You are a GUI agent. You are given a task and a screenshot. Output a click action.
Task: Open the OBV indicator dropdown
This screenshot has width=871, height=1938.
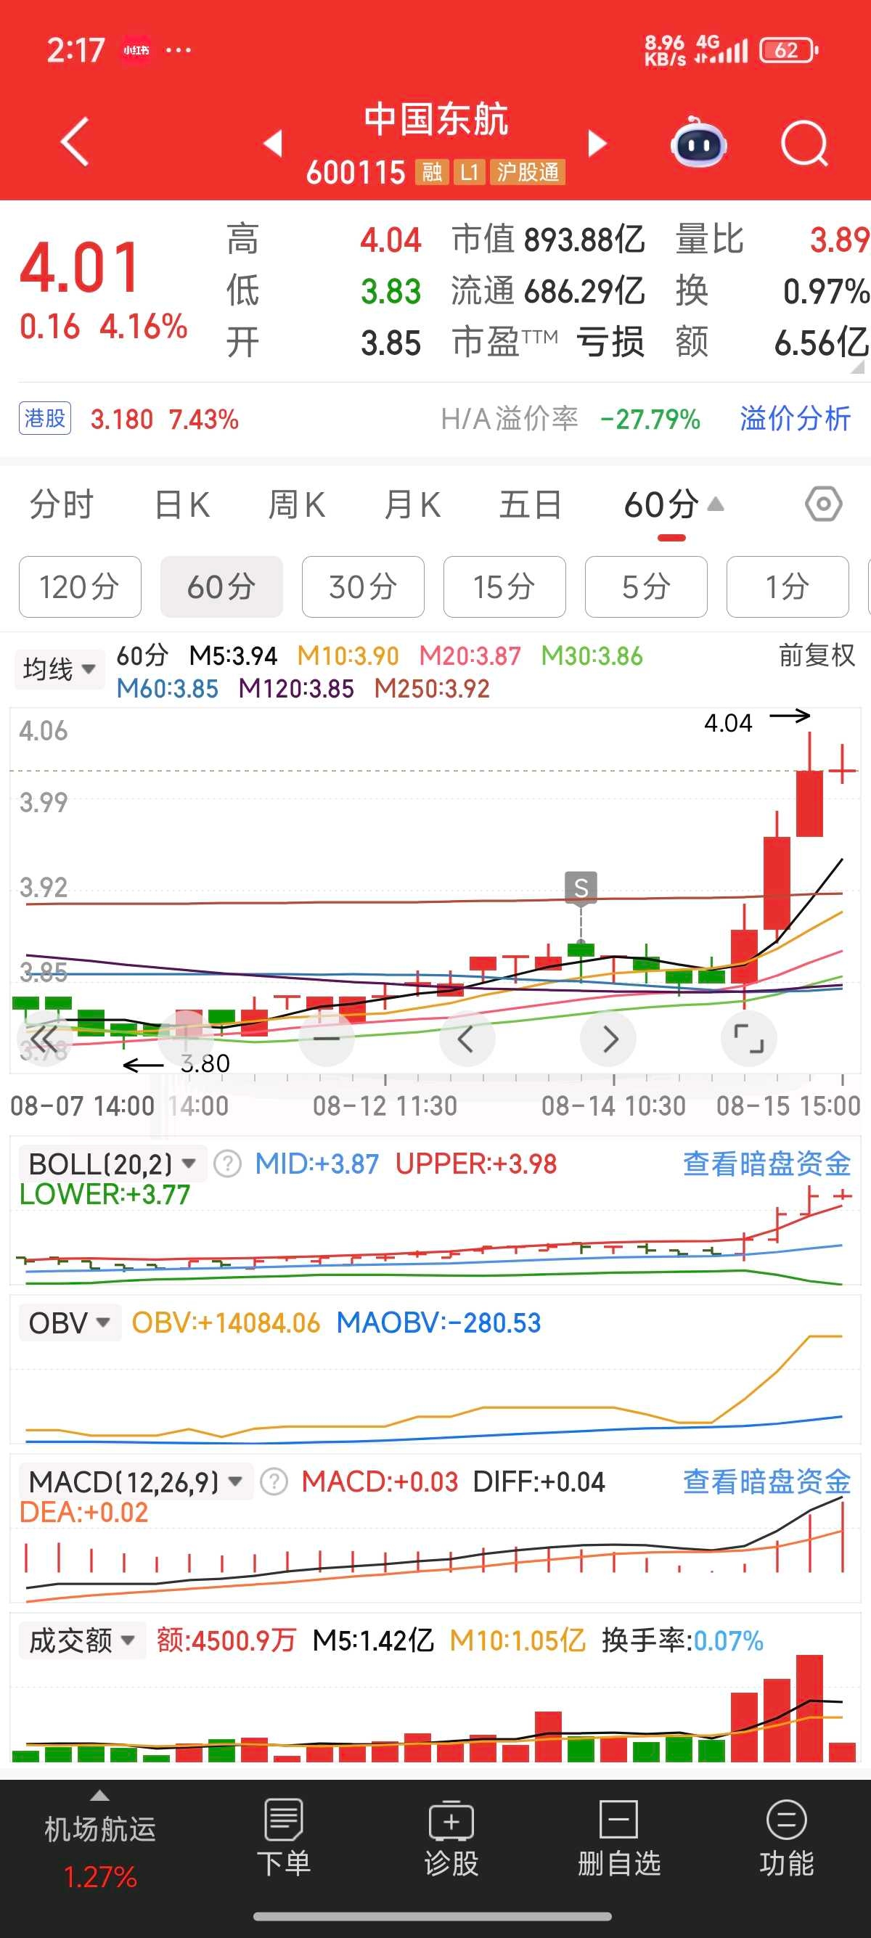69,1322
